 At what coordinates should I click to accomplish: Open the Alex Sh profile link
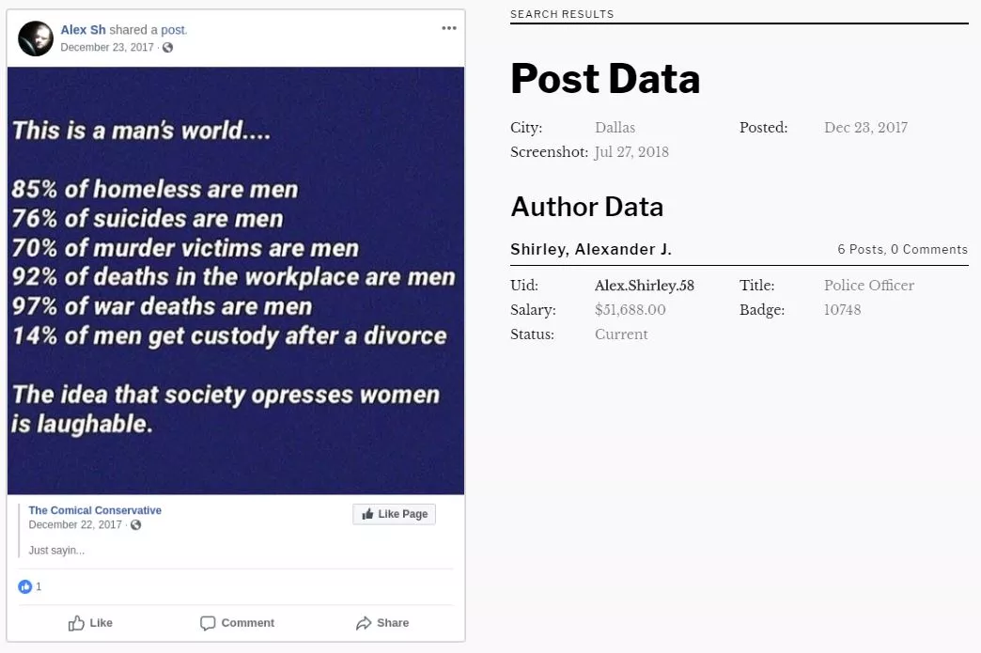(x=83, y=30)
